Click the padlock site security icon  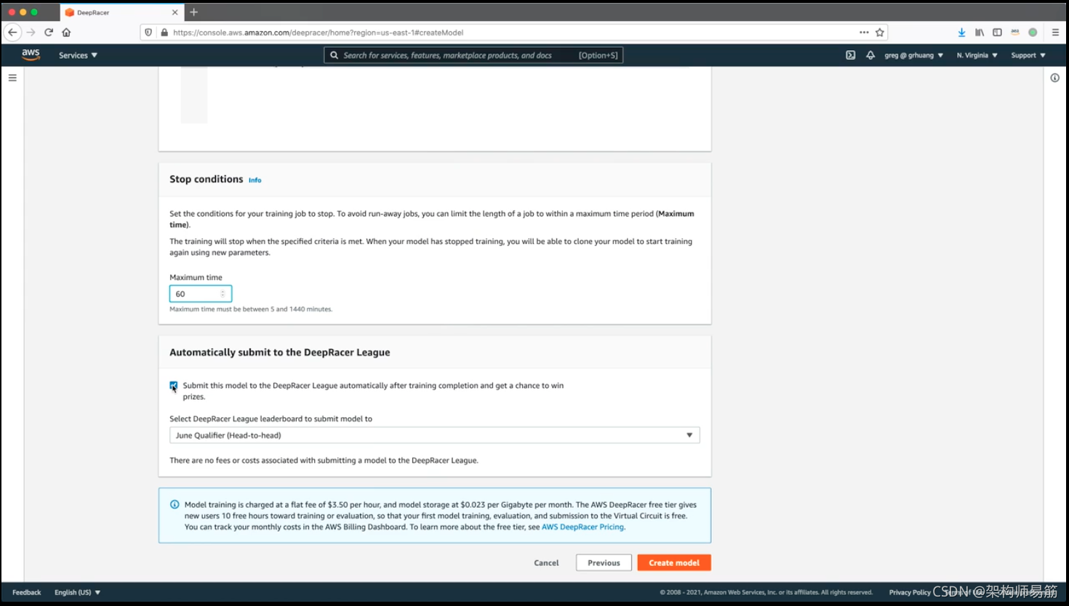pyautogui.click(x=164, y=32)
